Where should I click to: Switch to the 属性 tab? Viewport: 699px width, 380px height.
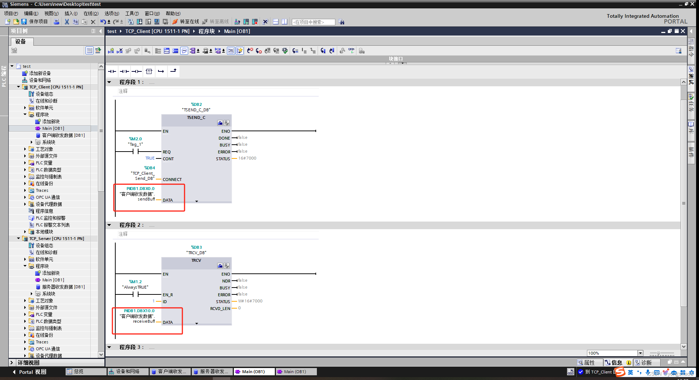coord(590,363)
